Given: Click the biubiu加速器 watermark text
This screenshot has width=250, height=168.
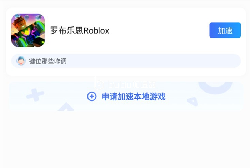Looking at the screenshot, I should coord(132,84).
